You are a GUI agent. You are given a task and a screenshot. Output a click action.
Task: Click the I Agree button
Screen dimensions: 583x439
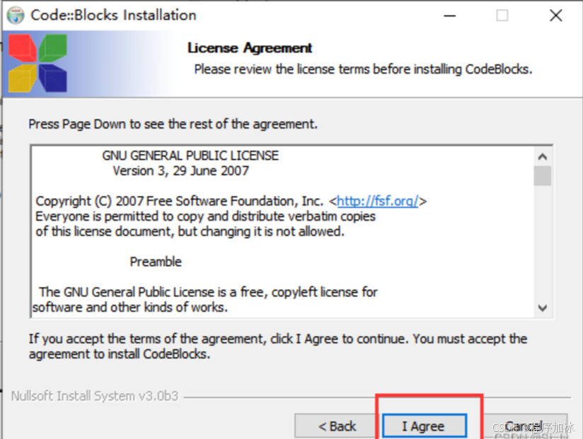[423, 426]
